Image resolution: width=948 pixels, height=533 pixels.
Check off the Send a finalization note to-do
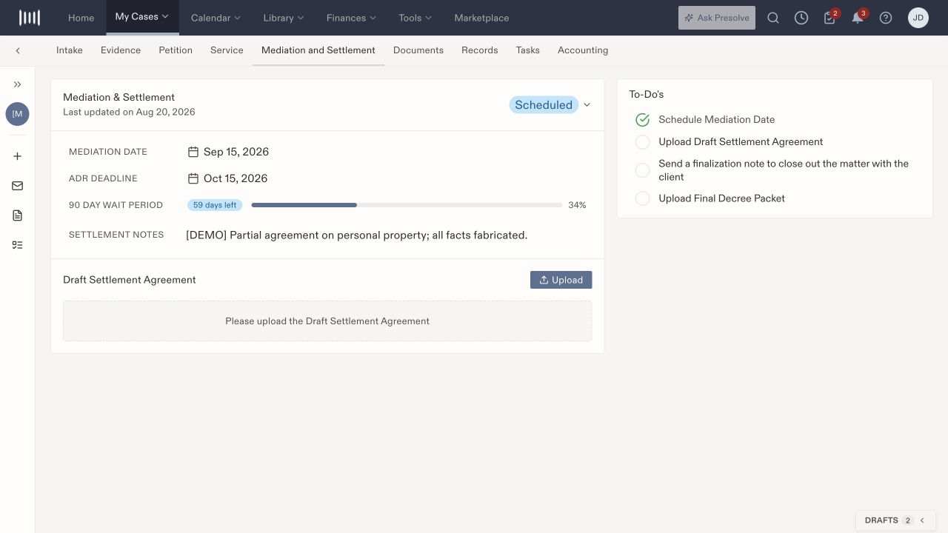click(x=642, y=170)
